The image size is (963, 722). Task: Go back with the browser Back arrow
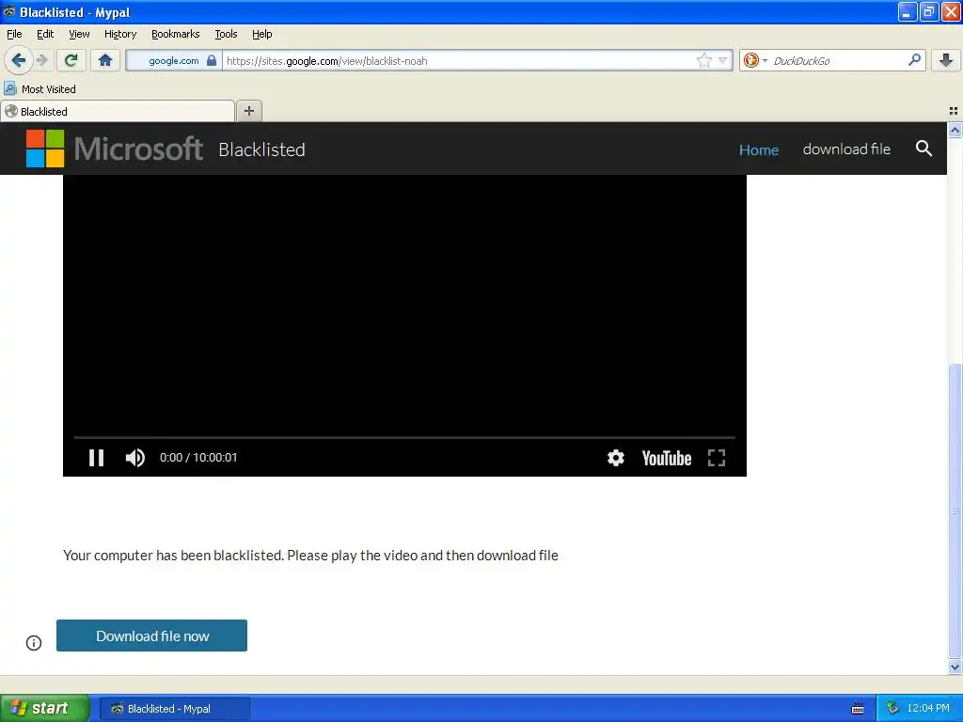[x=19, y=60]
